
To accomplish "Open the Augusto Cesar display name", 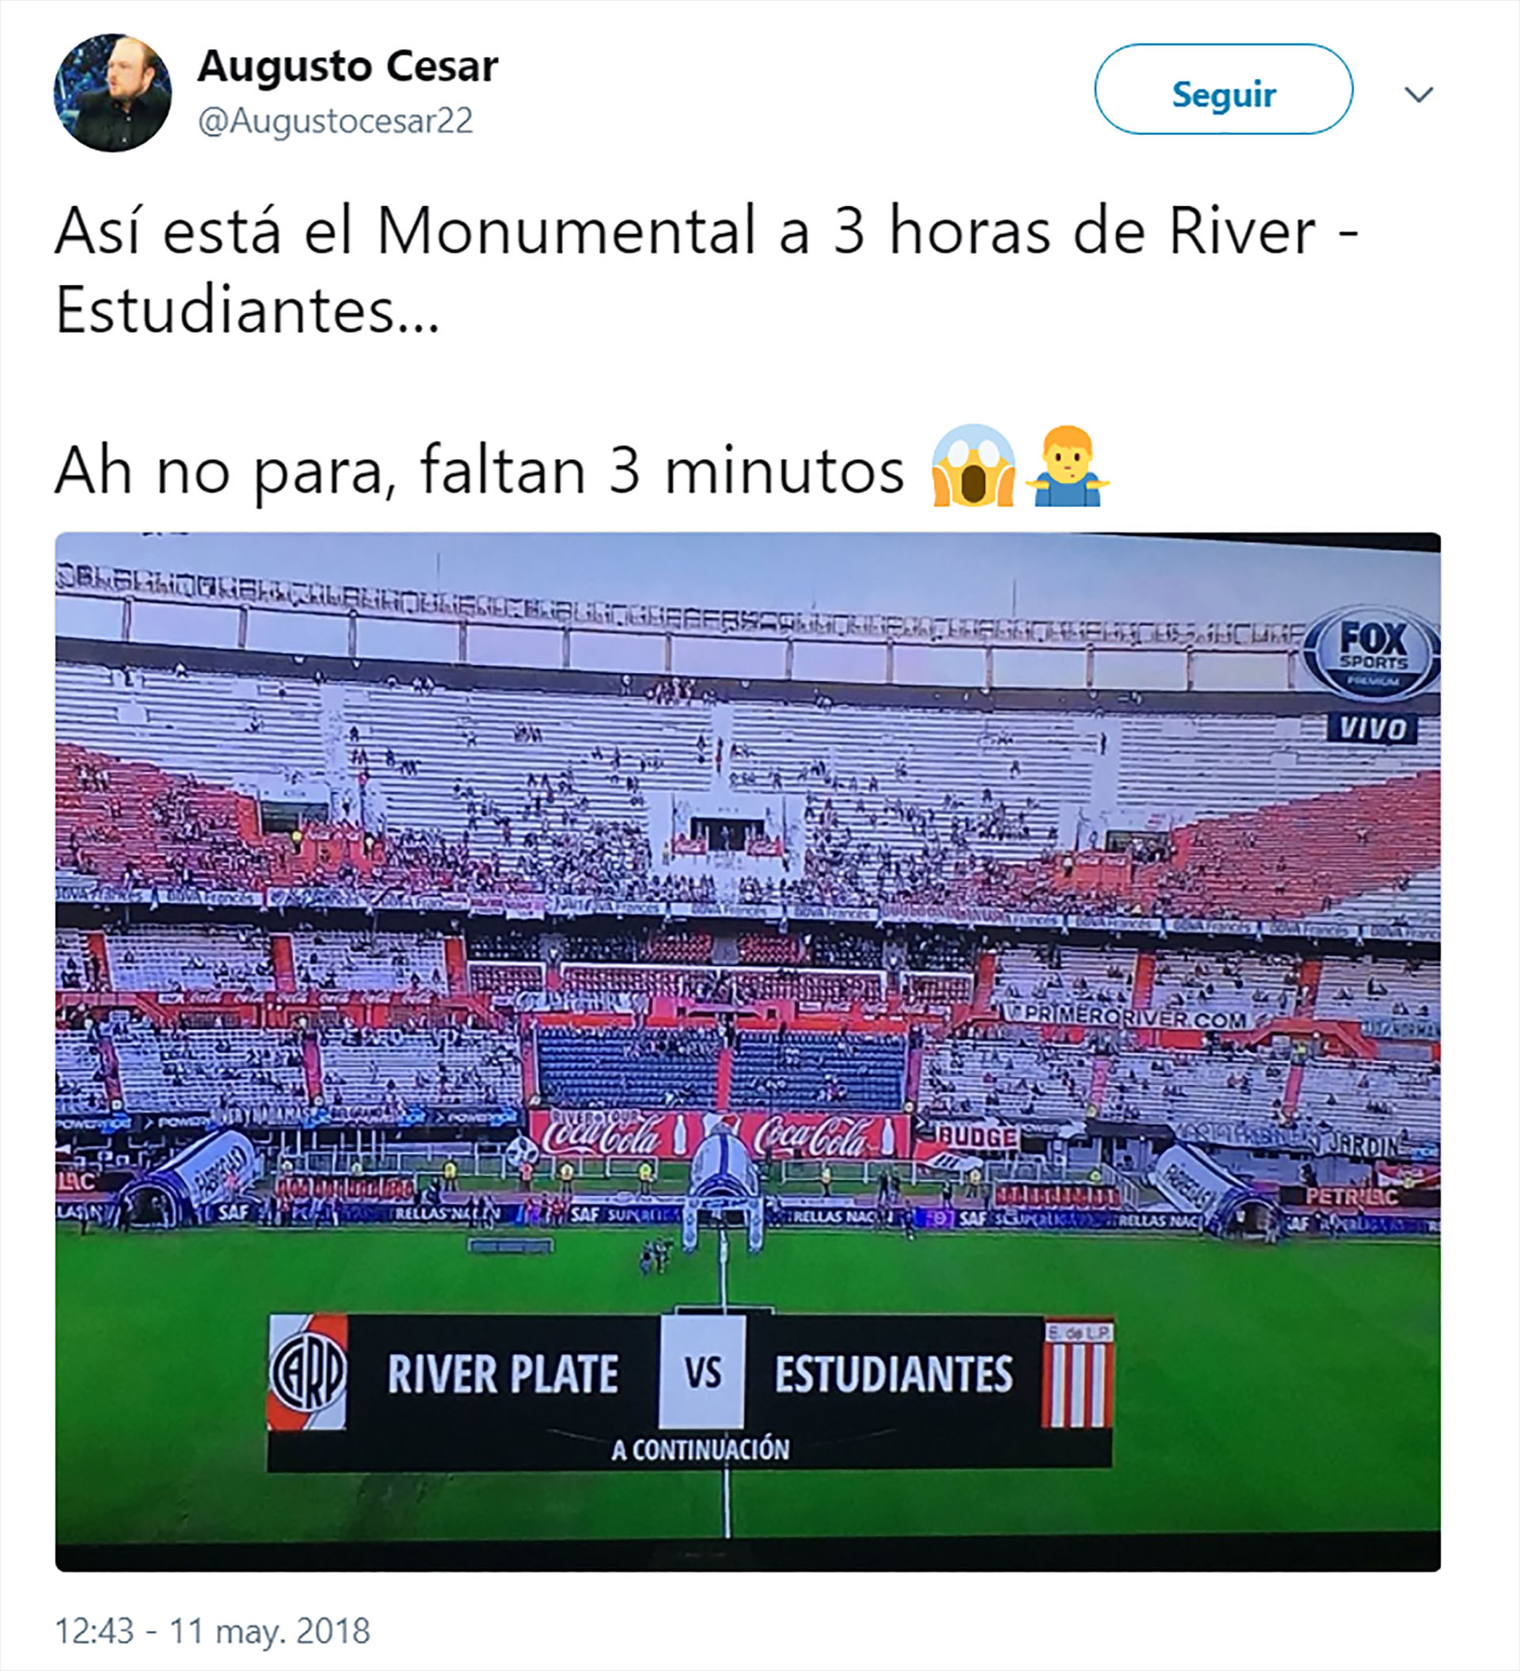I will click(x=348, y=67).
